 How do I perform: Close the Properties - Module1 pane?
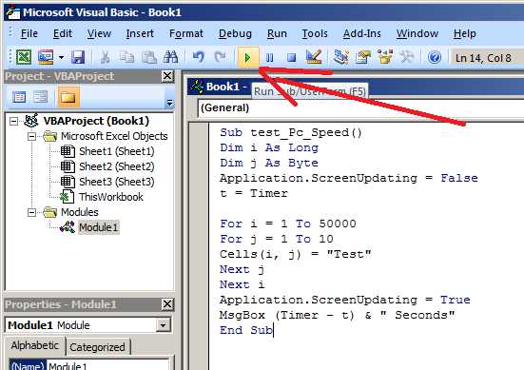coord(167,304)
